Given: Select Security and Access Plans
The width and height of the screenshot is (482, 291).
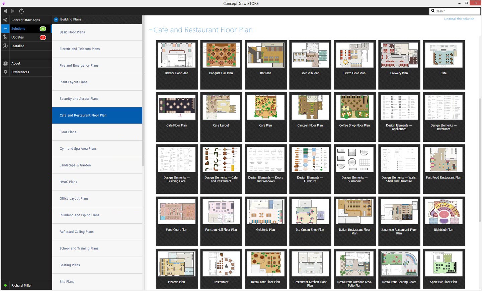Looking at the screenshot, I should coord(97,99).
